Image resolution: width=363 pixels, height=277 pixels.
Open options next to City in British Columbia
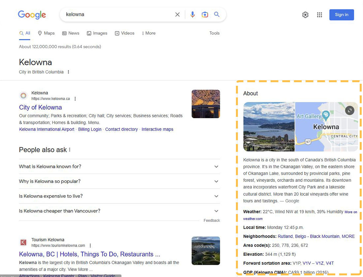[x=68, y=72]
